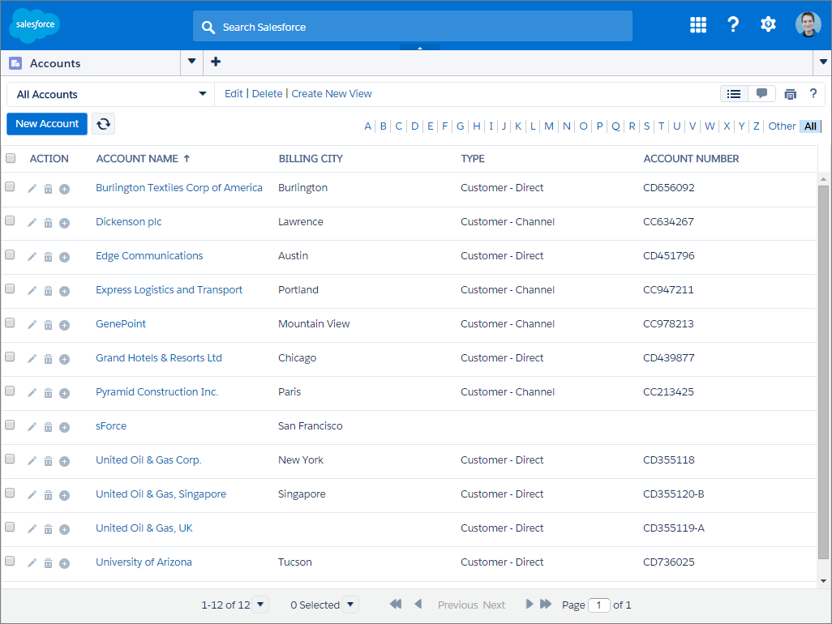This screenshot has height=624, width=832.
Task: Add a new tab with plus icon
Action: 216,62
